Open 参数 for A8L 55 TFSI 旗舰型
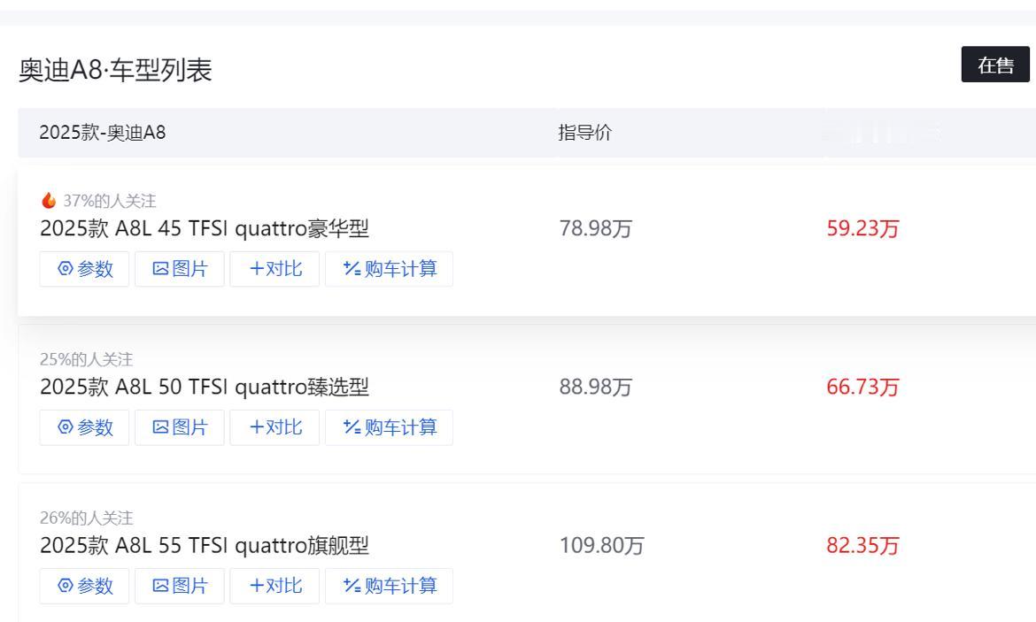 click(84, 586)
